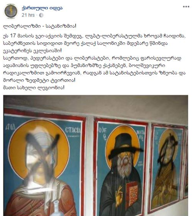The image size is (192, 216).
Task: Open the attached photo of painted icons
Action: click(96, 155)
